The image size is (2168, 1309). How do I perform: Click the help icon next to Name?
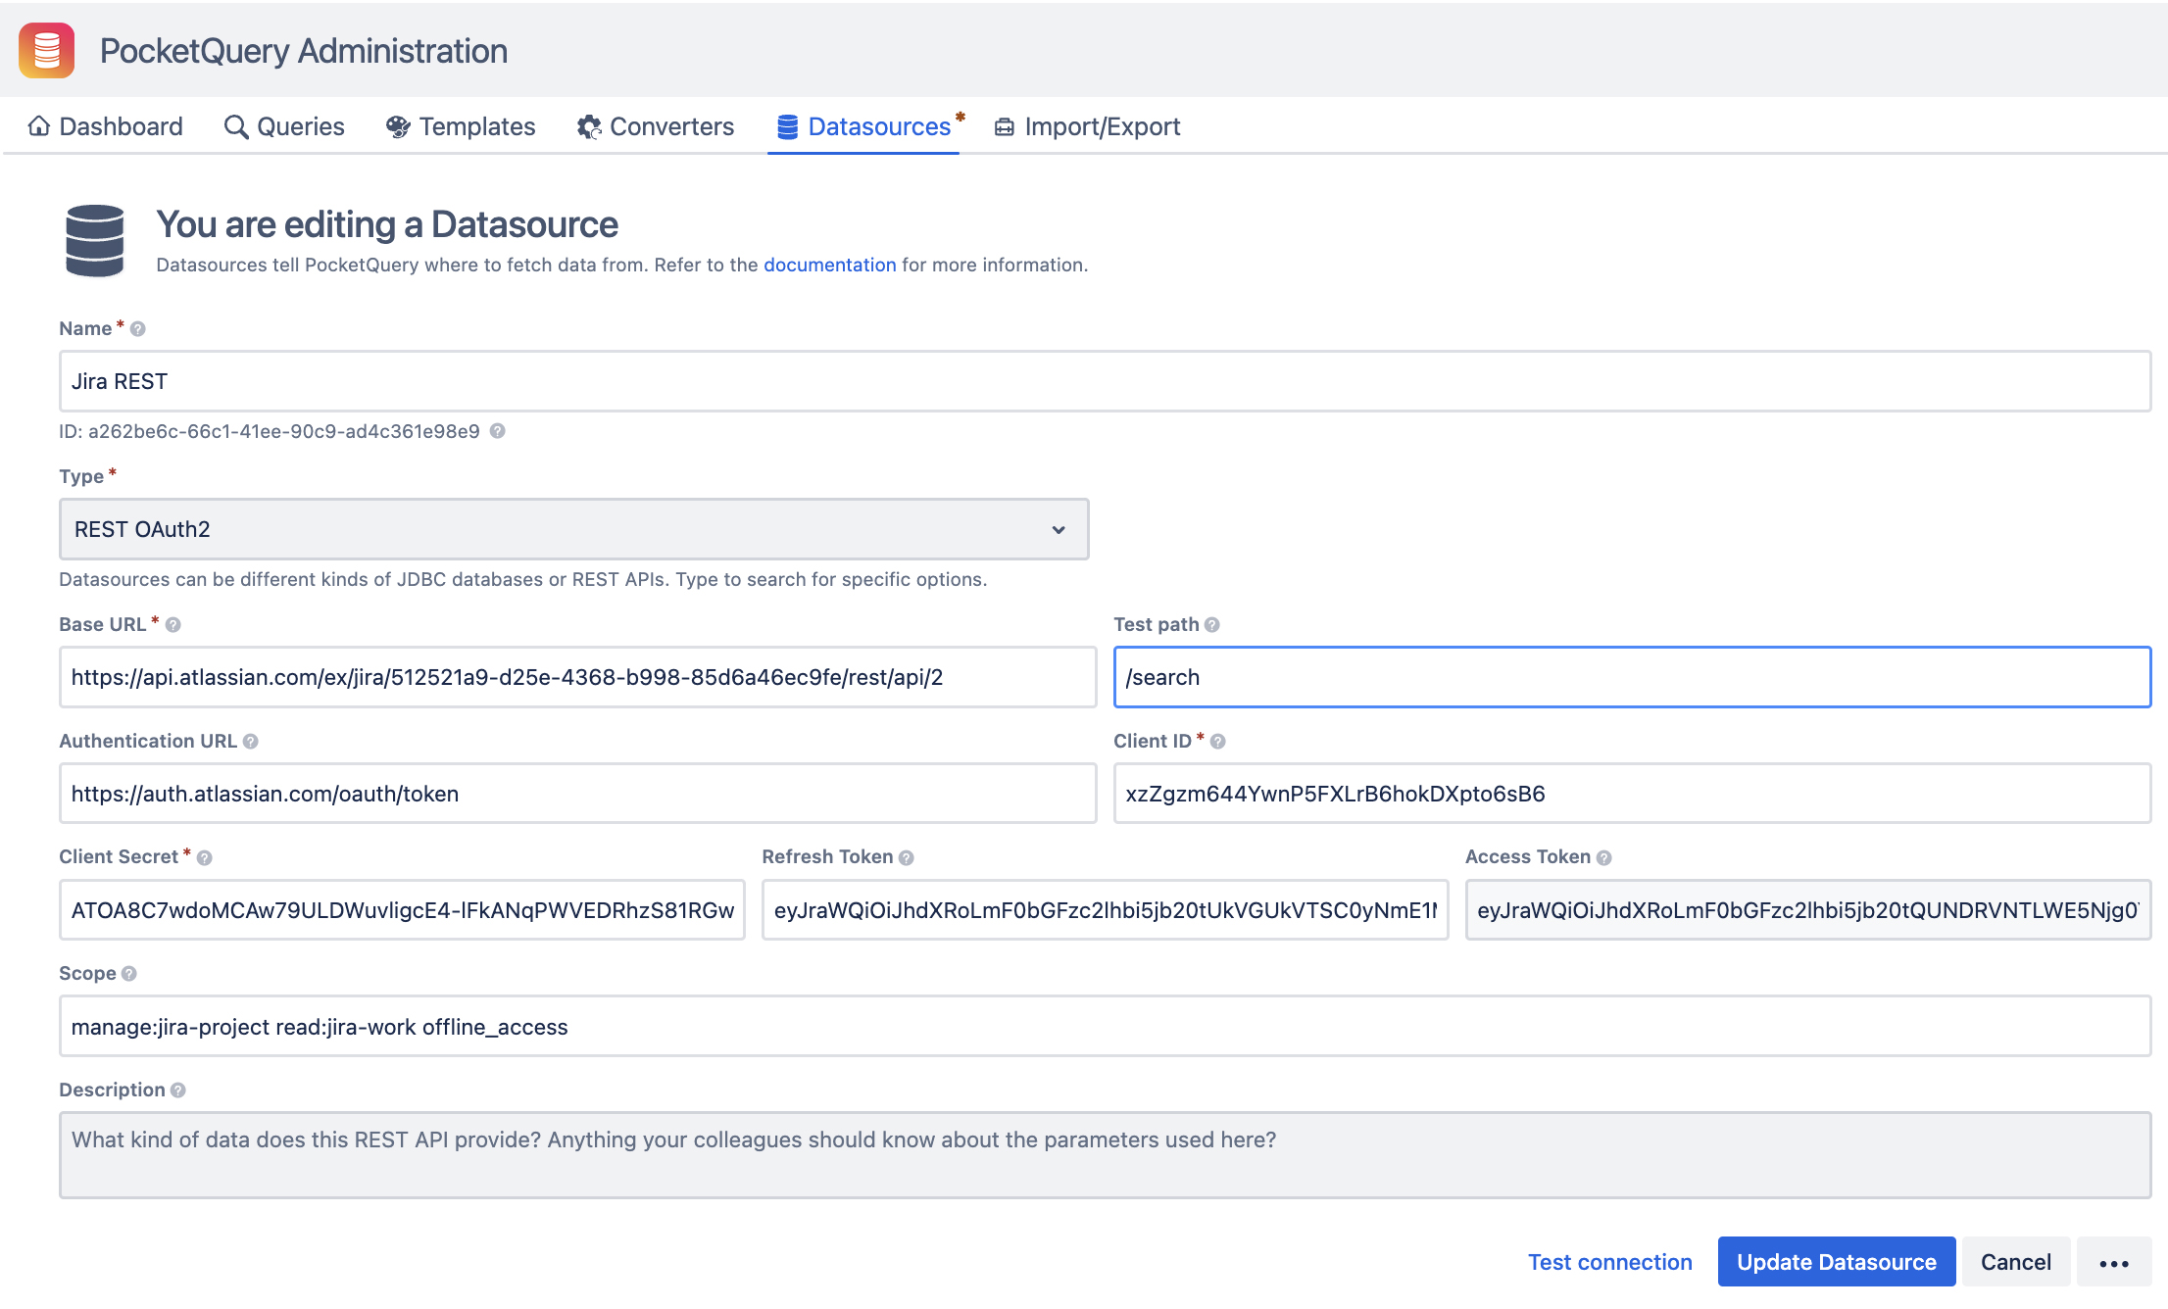(138, 328)
